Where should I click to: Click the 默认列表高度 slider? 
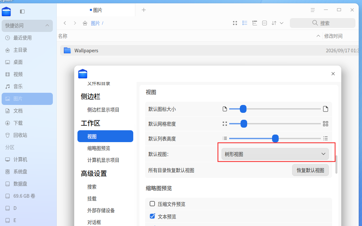tap(275, 138)
